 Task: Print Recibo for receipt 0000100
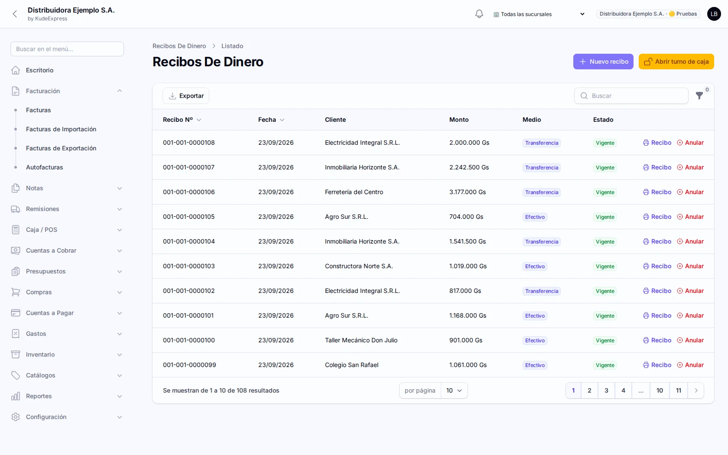pos(657,340)
